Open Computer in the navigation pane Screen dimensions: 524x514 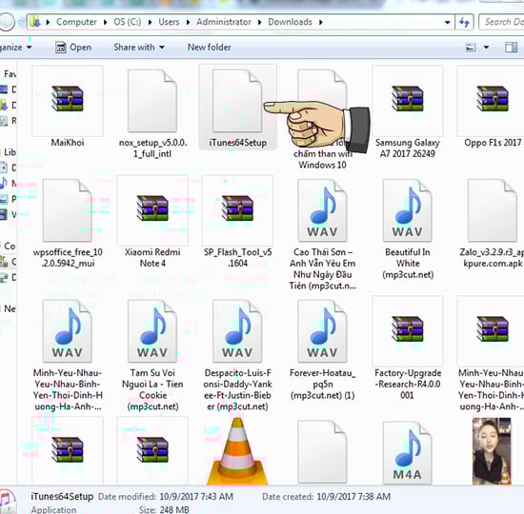click(10, 247)
